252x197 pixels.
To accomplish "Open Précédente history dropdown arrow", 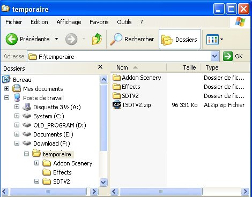I will (56, 39).
